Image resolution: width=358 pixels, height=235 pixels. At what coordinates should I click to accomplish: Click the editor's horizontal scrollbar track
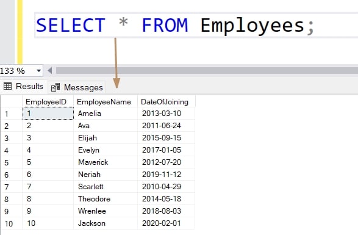click(207, 71)
